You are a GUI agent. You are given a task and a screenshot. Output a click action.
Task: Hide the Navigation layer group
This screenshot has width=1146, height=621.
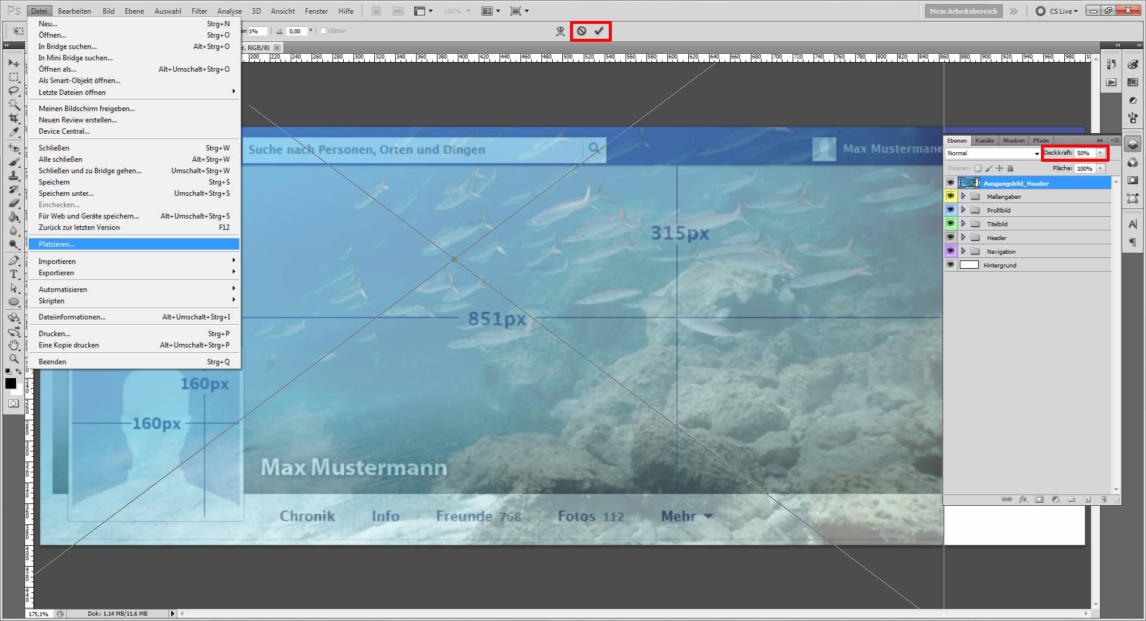tap(951, 251)
